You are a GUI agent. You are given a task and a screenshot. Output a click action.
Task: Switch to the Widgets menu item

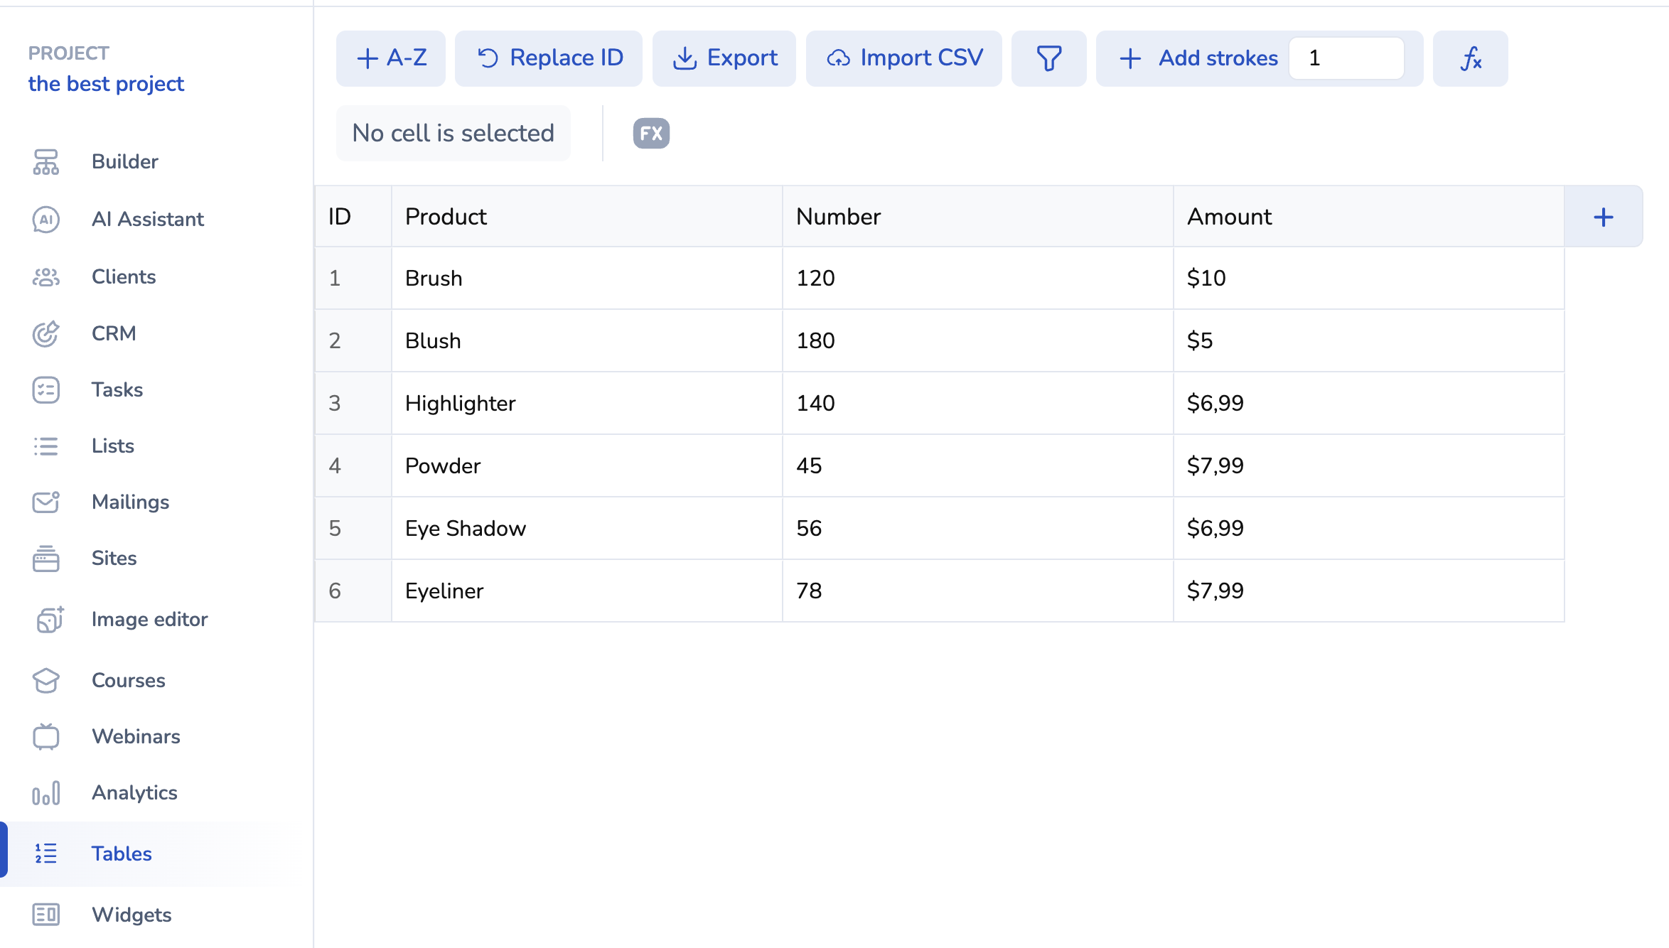pos(132,915)
